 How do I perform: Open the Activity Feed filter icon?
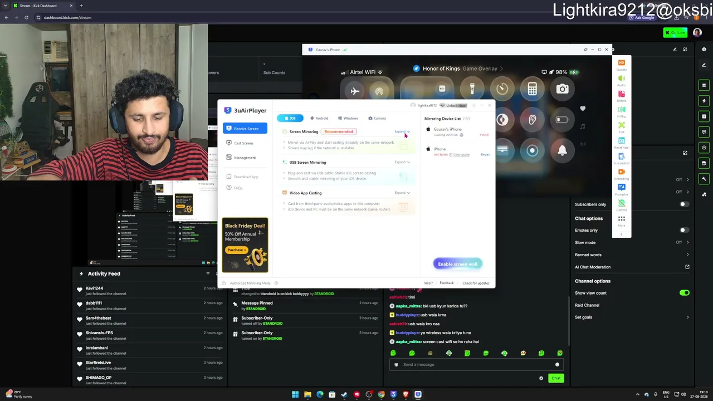208,273
